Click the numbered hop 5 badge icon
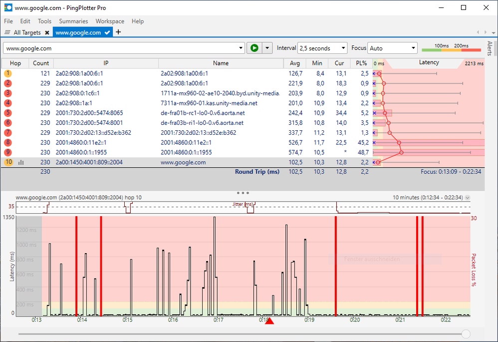The height and width of the screenshot is (342, 498). click(x=8, y=113)
